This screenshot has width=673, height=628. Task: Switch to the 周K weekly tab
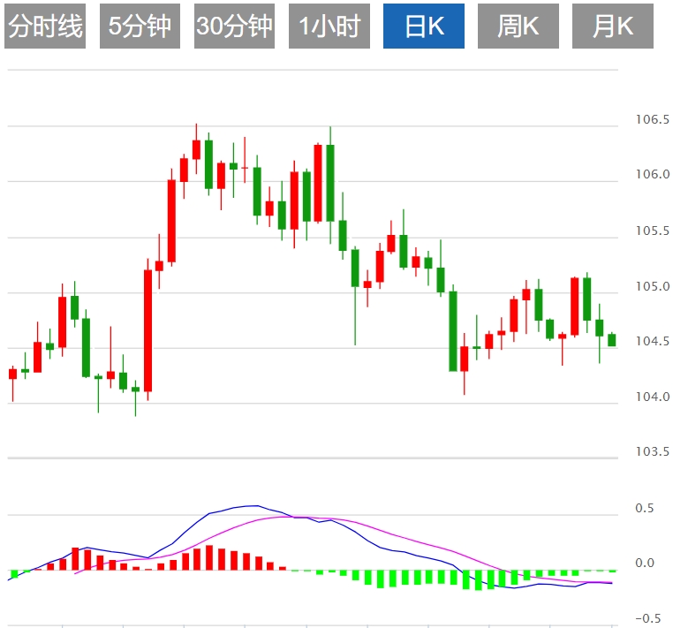(518, 26)
